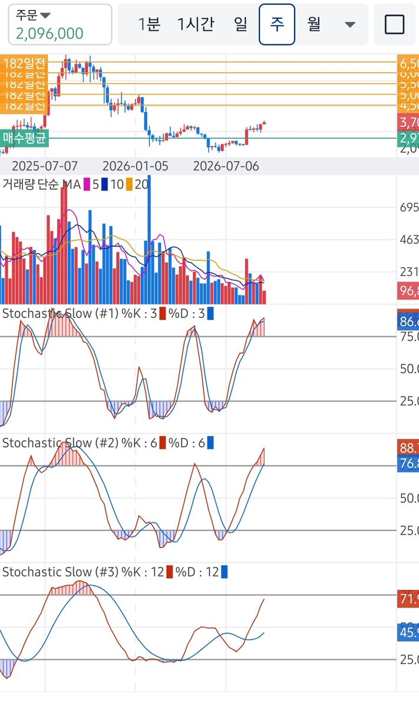
Task: Tap the red 96,8 volume value tag
Action: pyautogui.click(x=408, y=291)
